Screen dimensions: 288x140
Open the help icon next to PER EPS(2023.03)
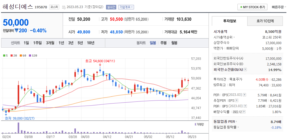pos(244,95)
